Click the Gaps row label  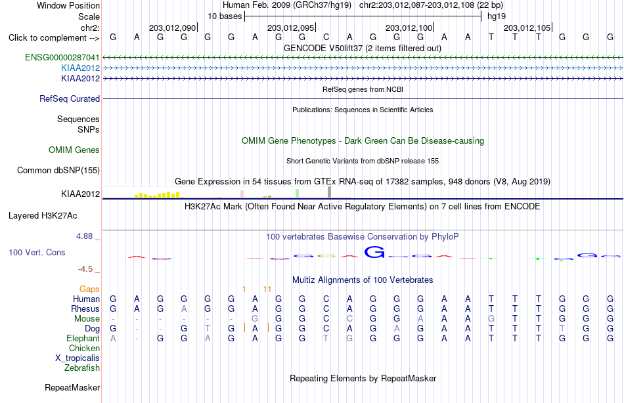point(89,289)
